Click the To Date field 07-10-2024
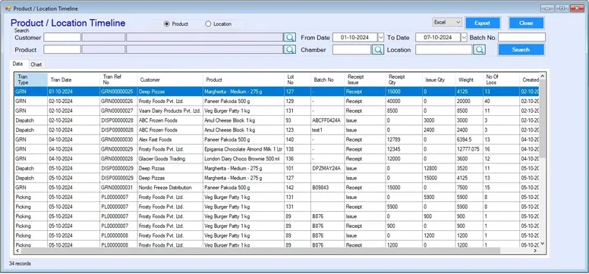Image resolution: width=589 pixels, height=274 pixels. tap(438, 37)
